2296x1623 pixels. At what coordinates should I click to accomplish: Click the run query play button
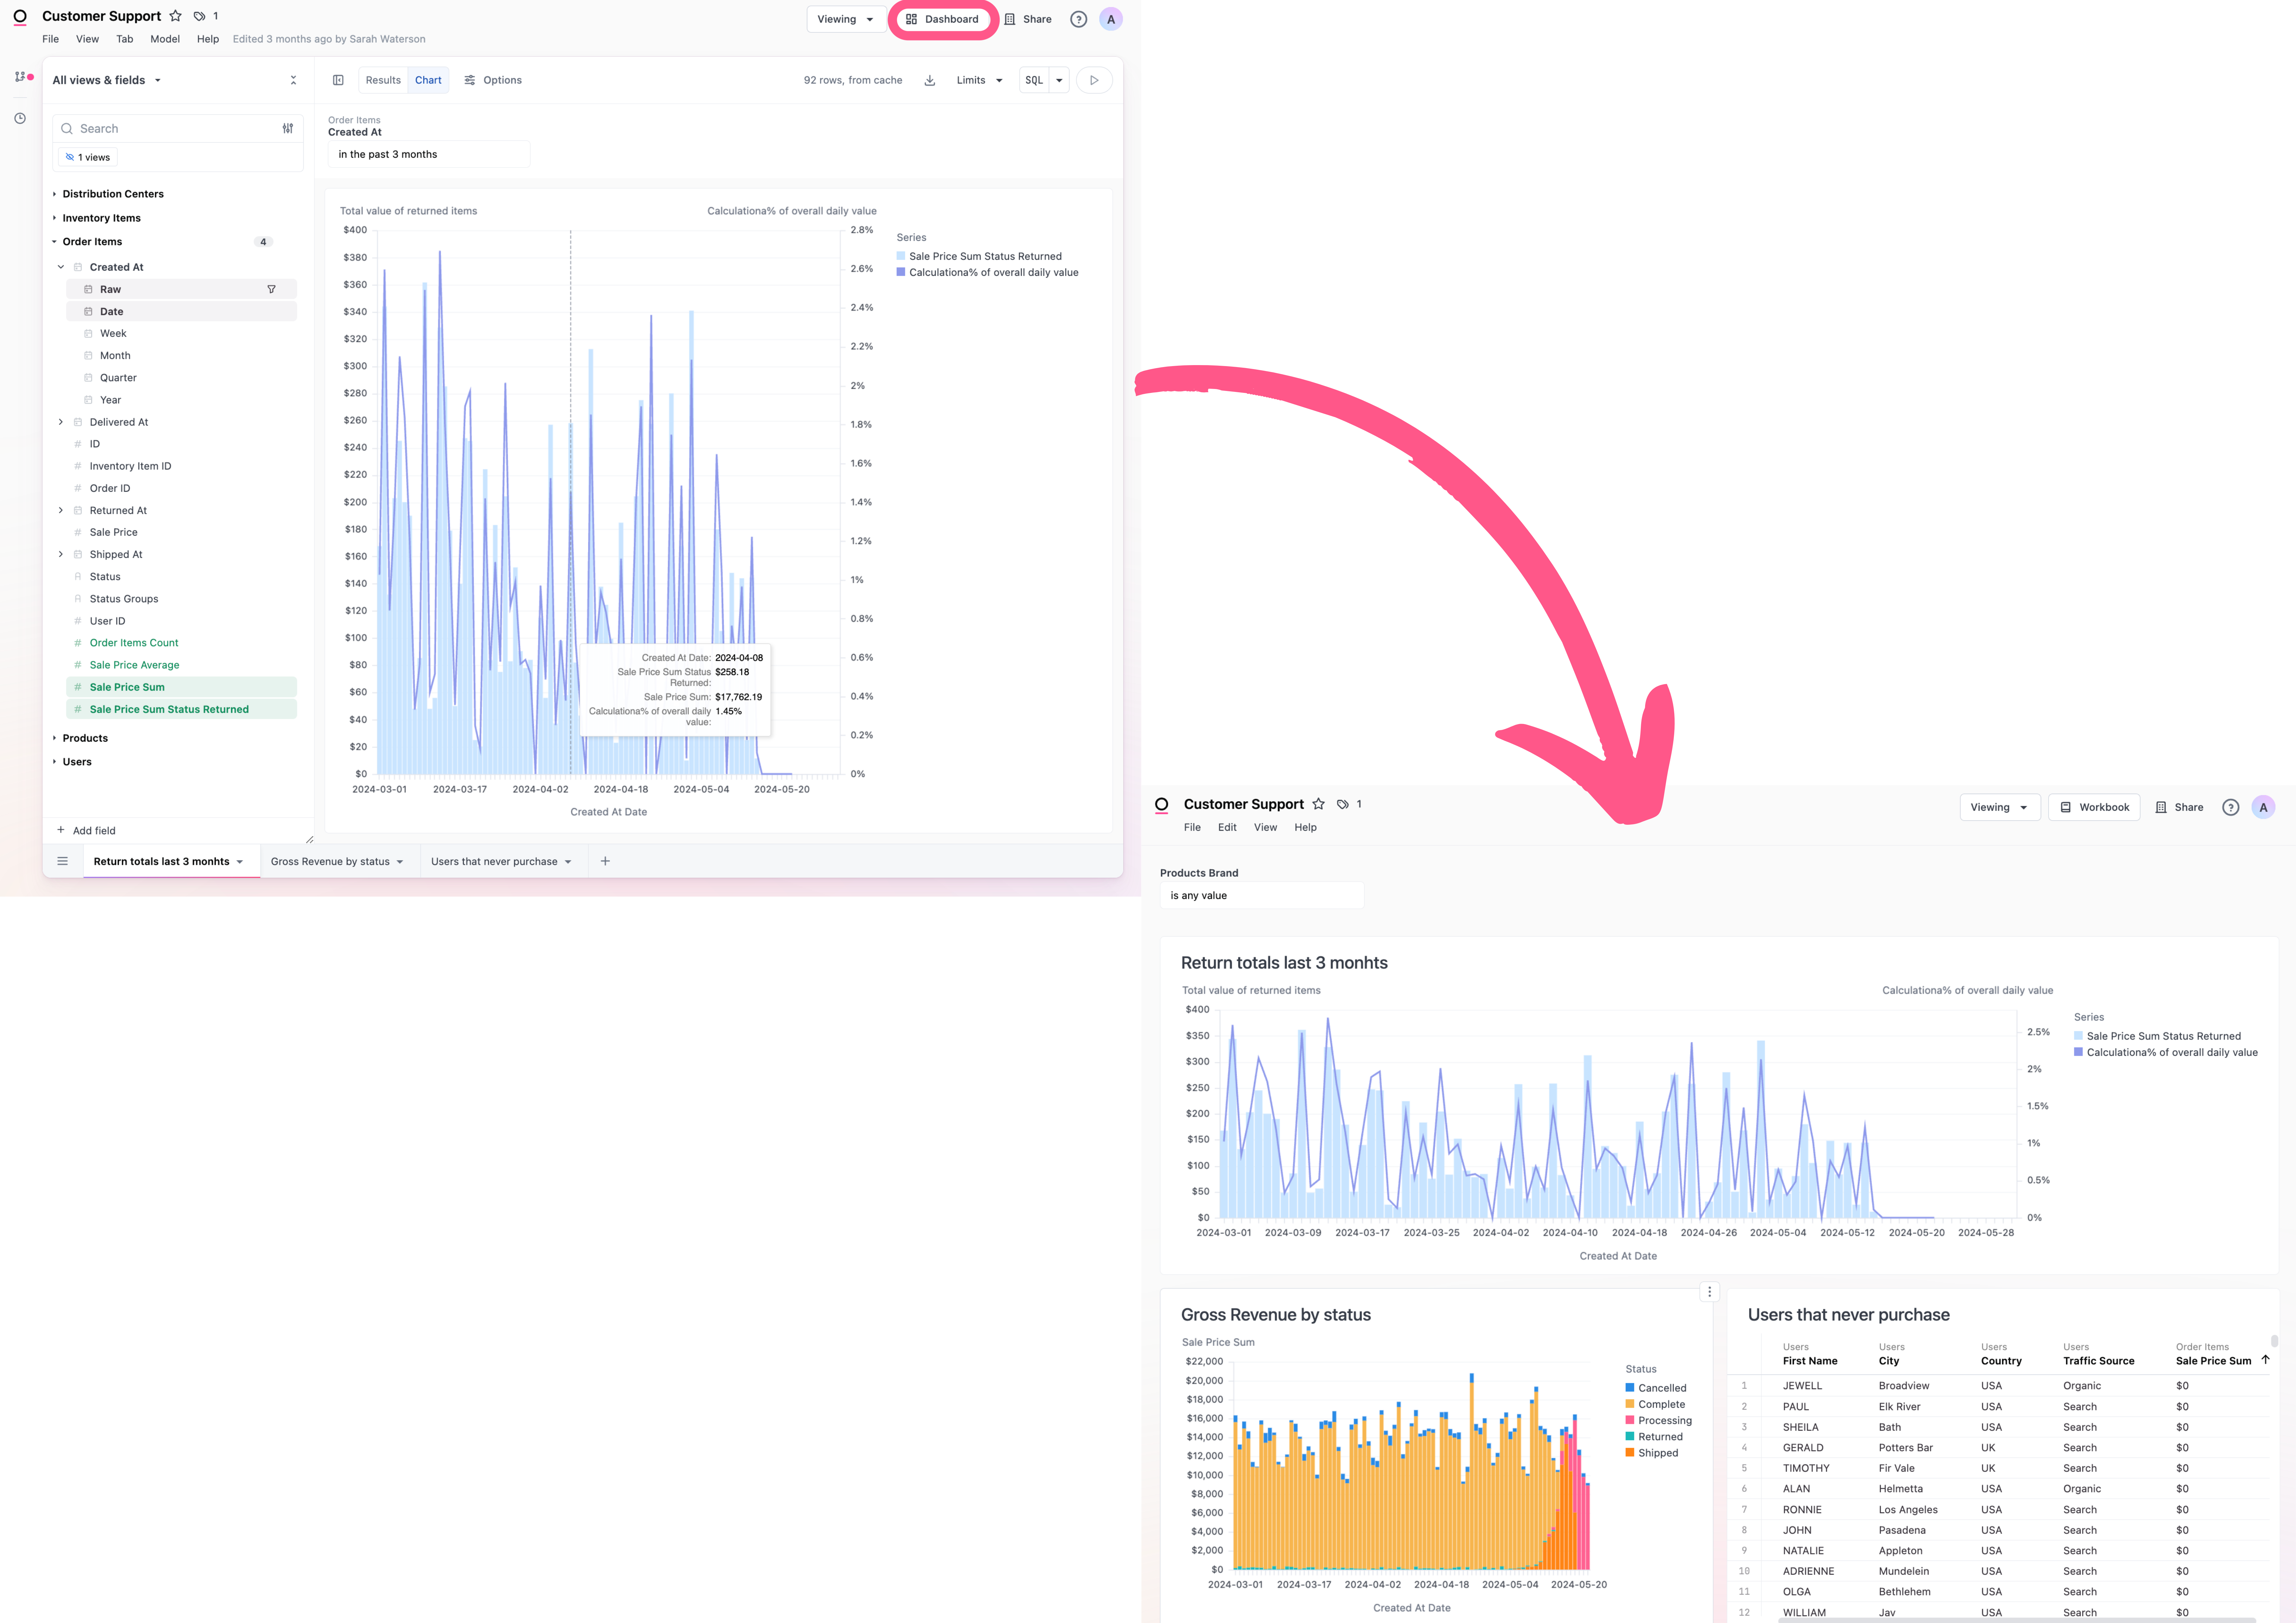coord(1094,80)
